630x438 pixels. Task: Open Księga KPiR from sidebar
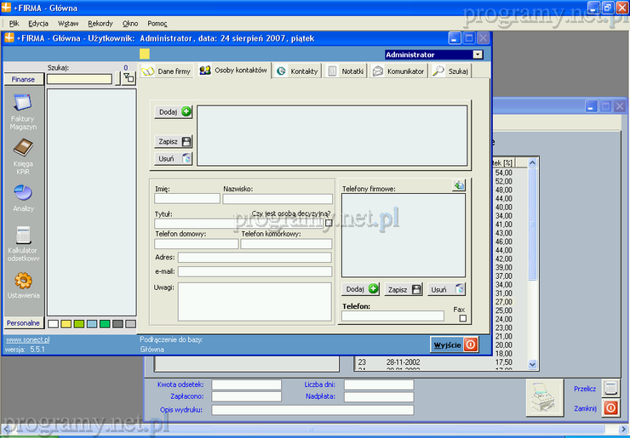coord(23,150)
